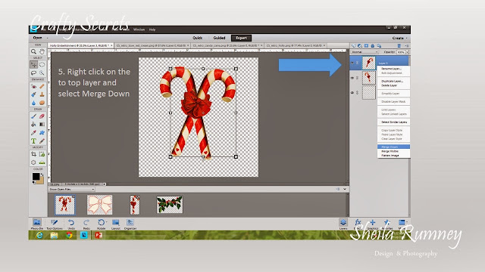Click Undo in the bottom bar

coord(71,224)
